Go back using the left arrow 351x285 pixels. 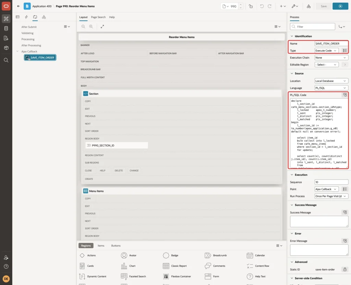(x=19, y=6)
